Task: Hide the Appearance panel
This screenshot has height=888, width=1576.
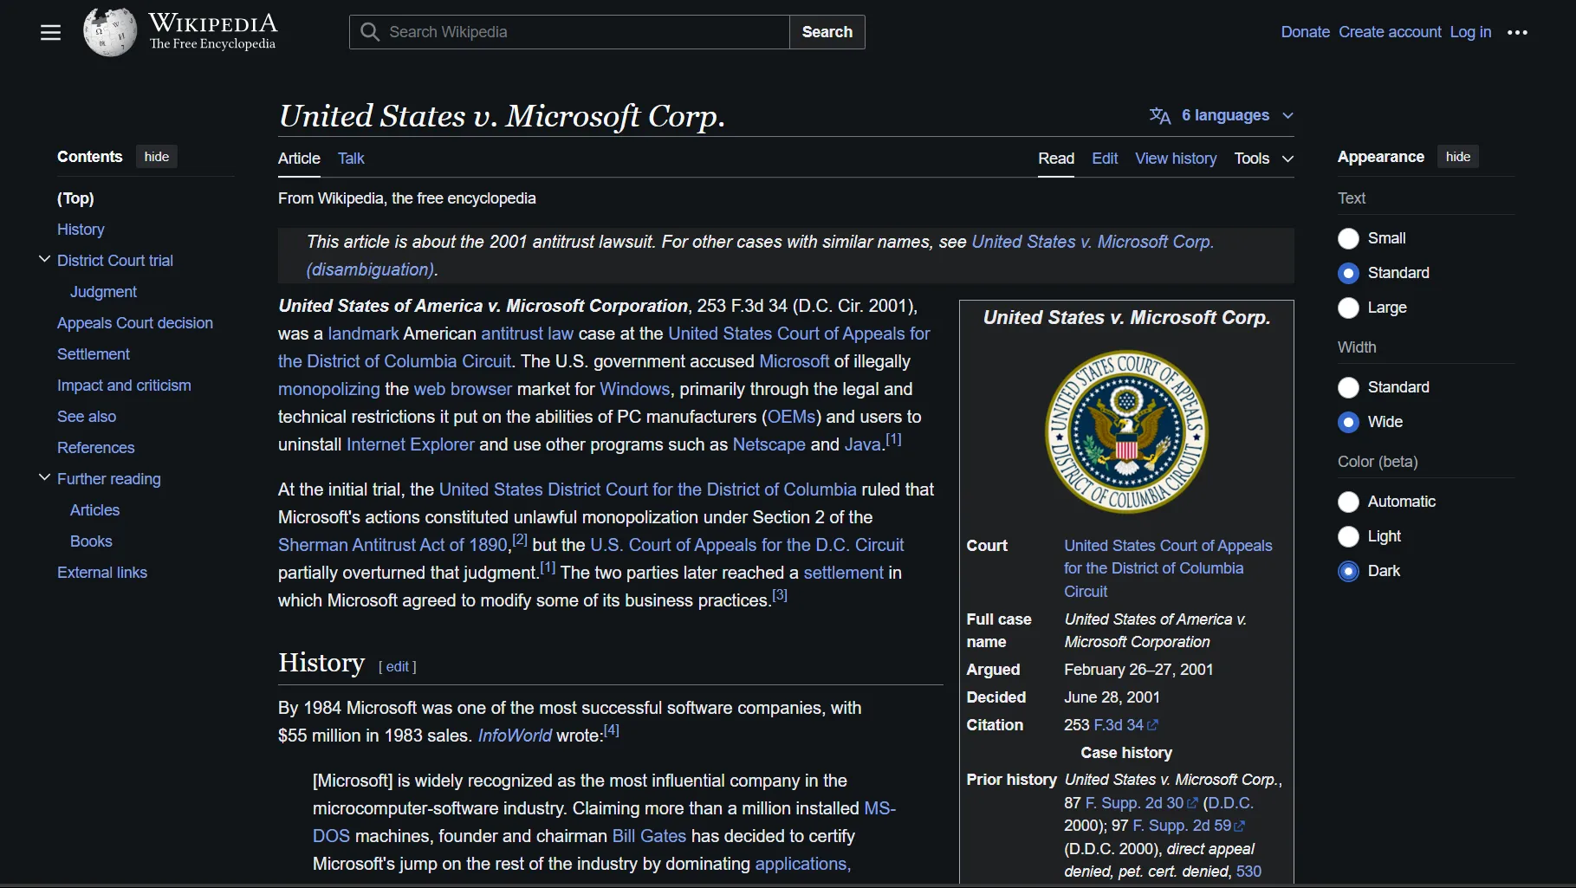Action: coord(1457,157)
